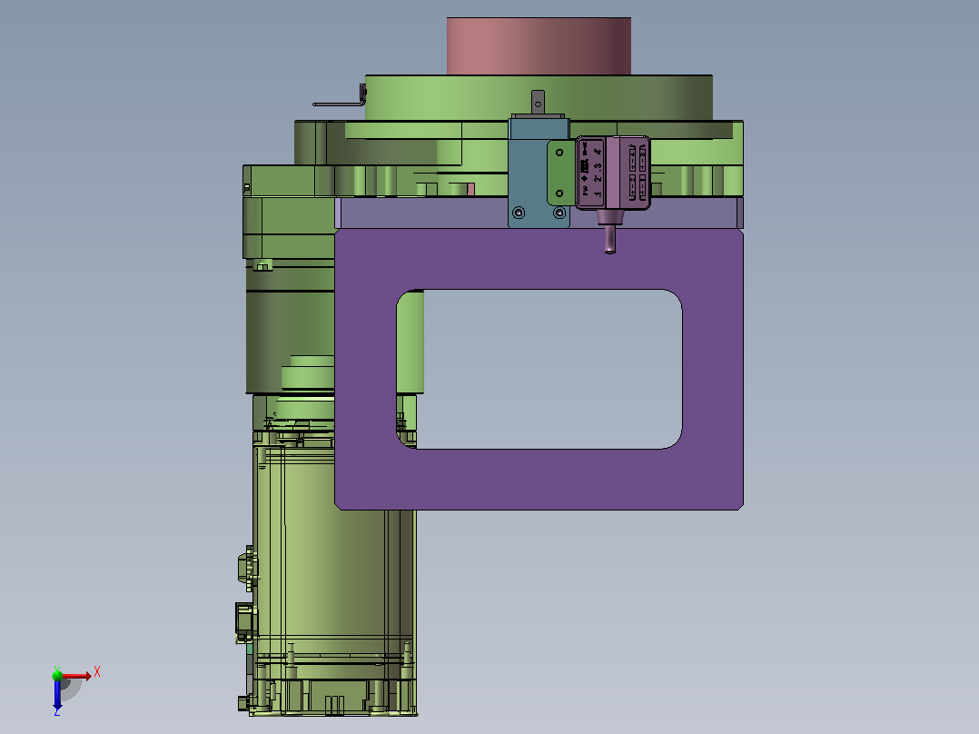Select the switch plunger tip below the limit switch
The image size is (979, 734).
[x=610, y=239]
